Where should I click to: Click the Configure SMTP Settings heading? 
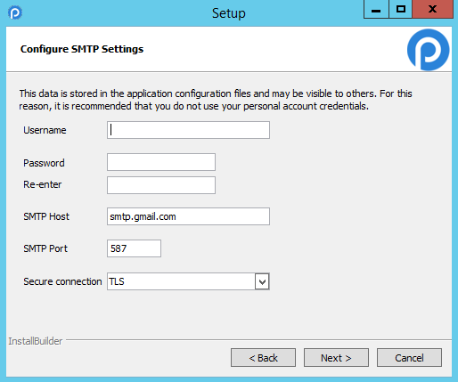click(x=82, y=49)
